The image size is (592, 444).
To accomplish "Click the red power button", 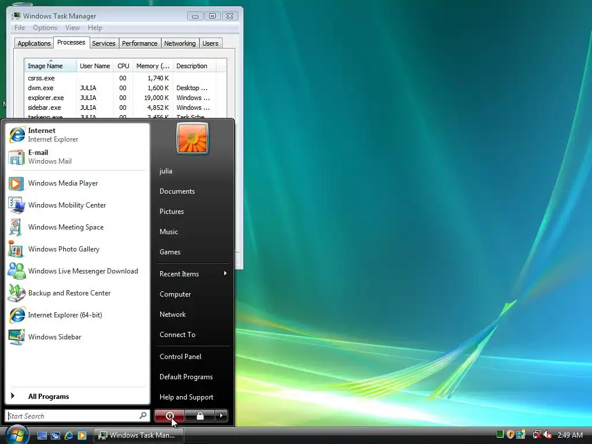I will tap(169, 416).
